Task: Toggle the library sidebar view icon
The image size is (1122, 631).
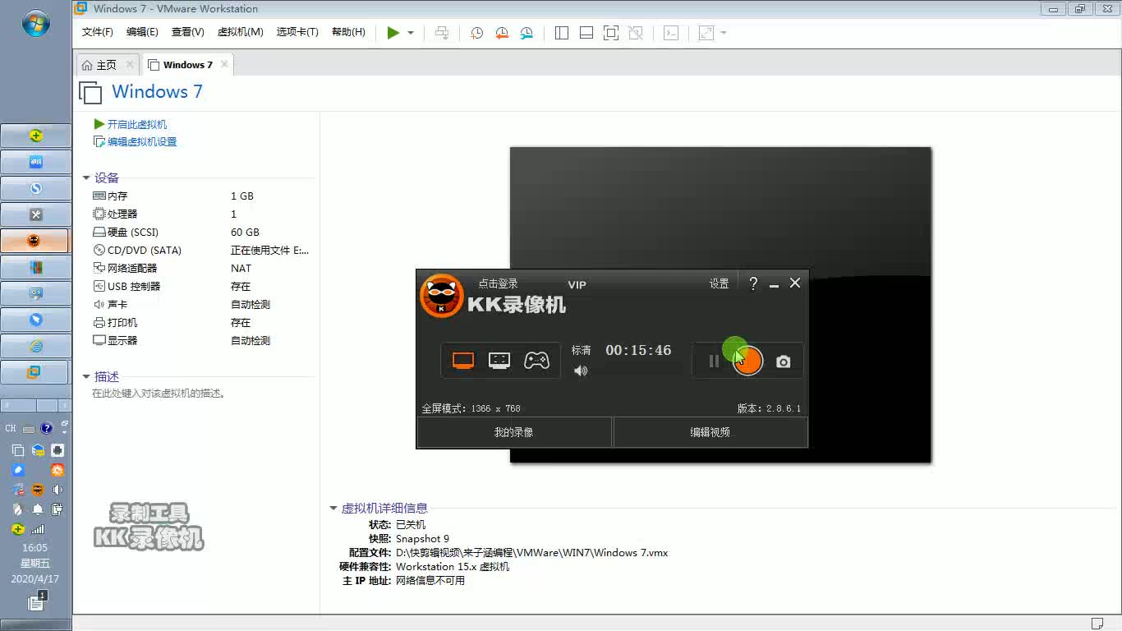Action: (x=562, y=33)
